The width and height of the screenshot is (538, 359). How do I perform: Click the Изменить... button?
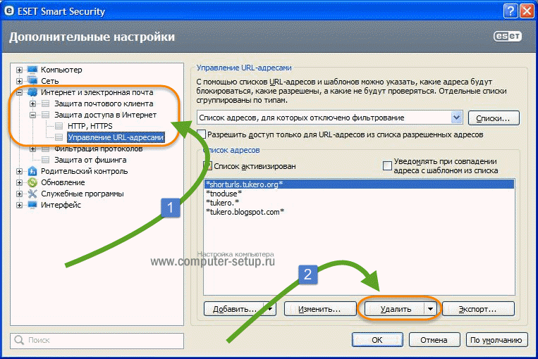coord(320,309)
